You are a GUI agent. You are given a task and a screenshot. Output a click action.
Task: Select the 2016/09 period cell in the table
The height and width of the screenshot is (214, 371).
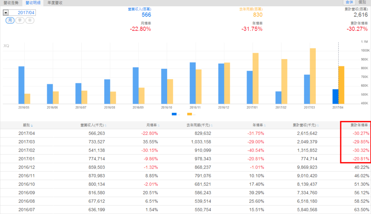pos(26,193)
